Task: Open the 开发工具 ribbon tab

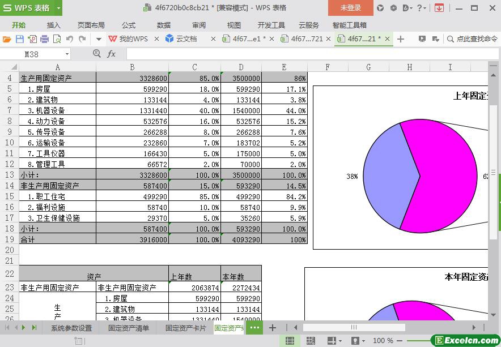Action: coord(271,25)
